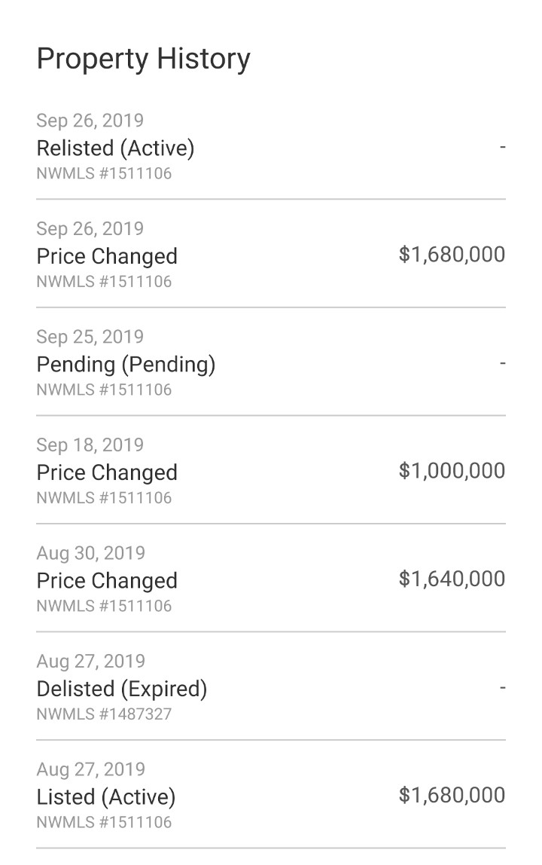This screenshot has width=542, height=865.
Task: Click the $1,640,000 price value
Action: click(x=452, y=579)
